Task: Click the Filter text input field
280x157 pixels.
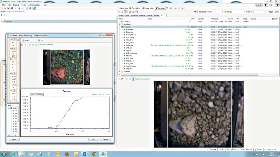Action: (256, 12)
